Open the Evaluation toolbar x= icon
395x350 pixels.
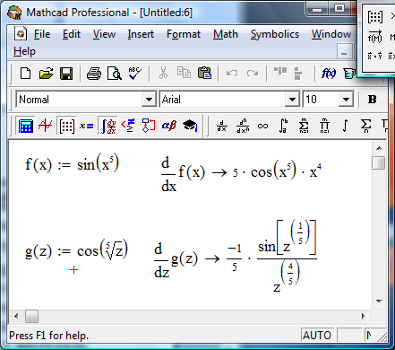click(86, 126)
